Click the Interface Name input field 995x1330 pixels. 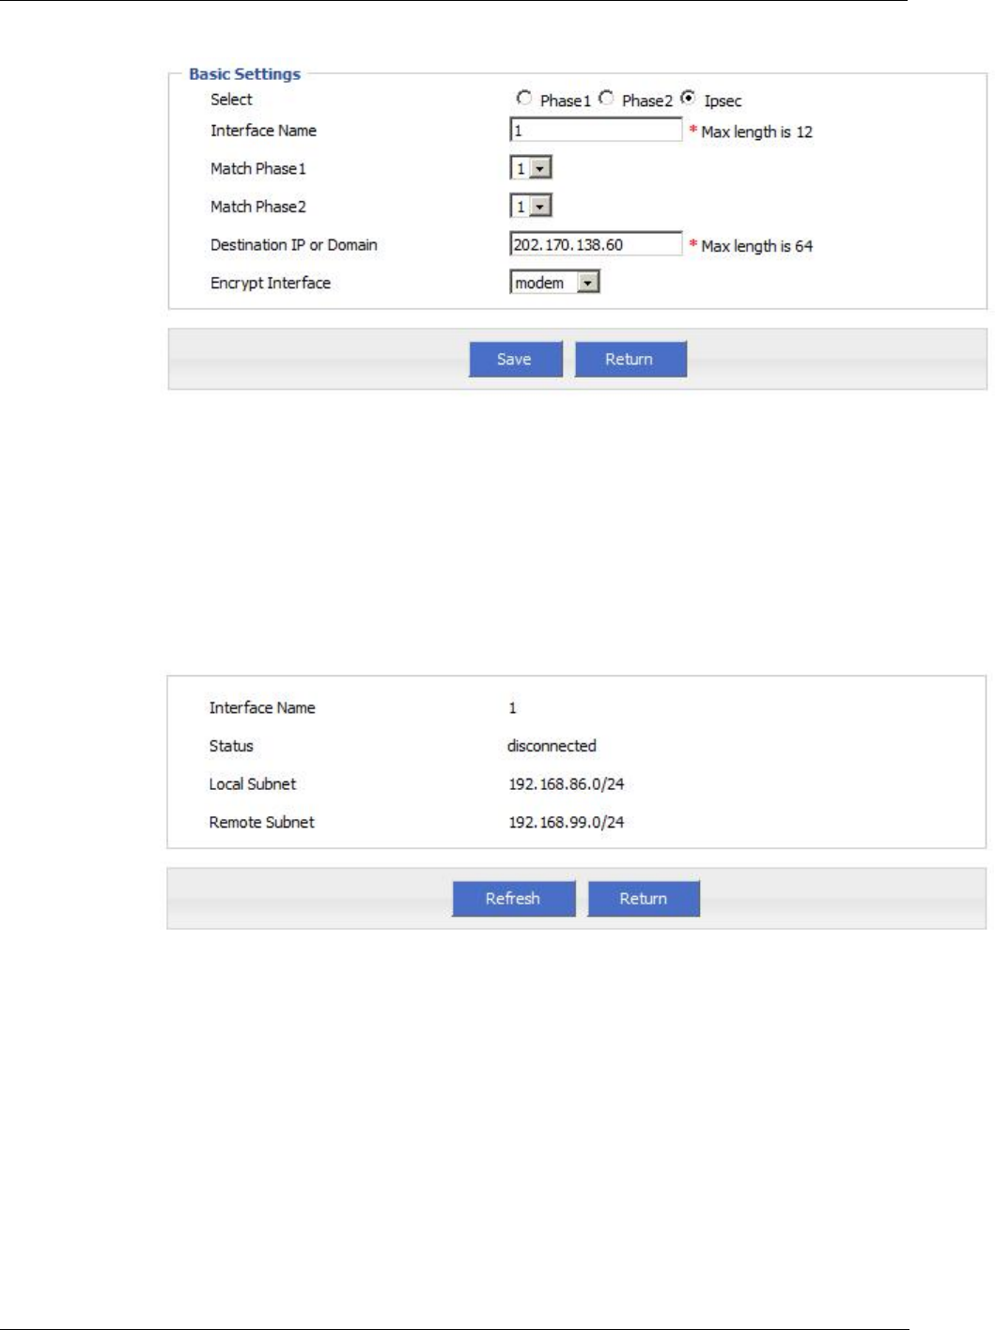click(x=596, y=131)
